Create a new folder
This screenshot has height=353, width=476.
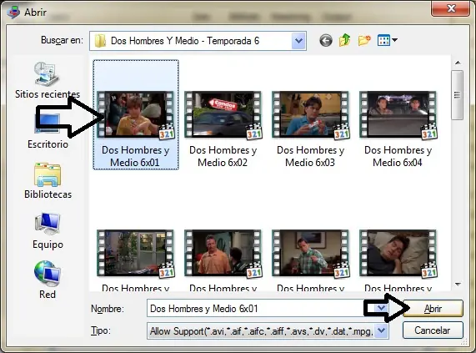pyautogui.click(x=364, y=40)
